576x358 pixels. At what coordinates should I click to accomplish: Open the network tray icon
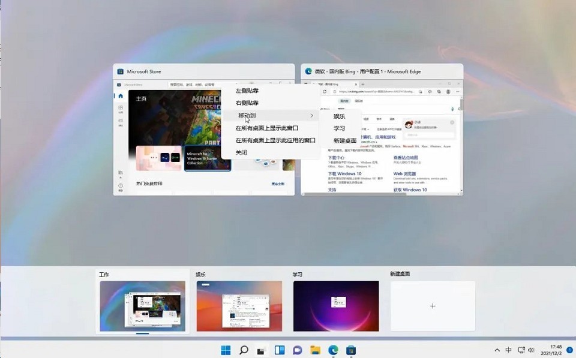coord(521,350)
